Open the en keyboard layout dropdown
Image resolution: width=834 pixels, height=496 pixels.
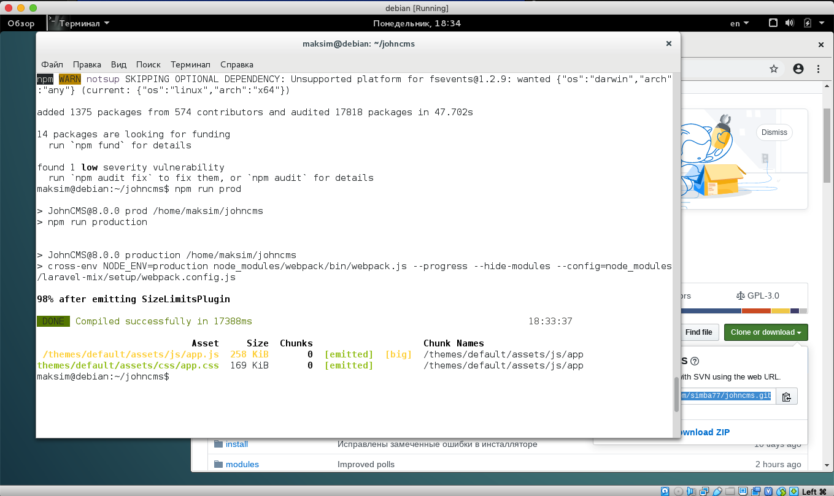coord(739,23)
